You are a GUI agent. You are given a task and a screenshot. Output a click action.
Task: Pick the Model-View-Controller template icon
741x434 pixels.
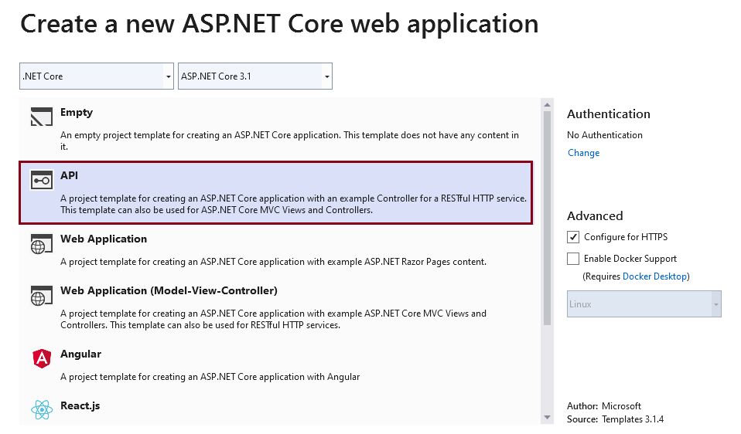point(42,296)
